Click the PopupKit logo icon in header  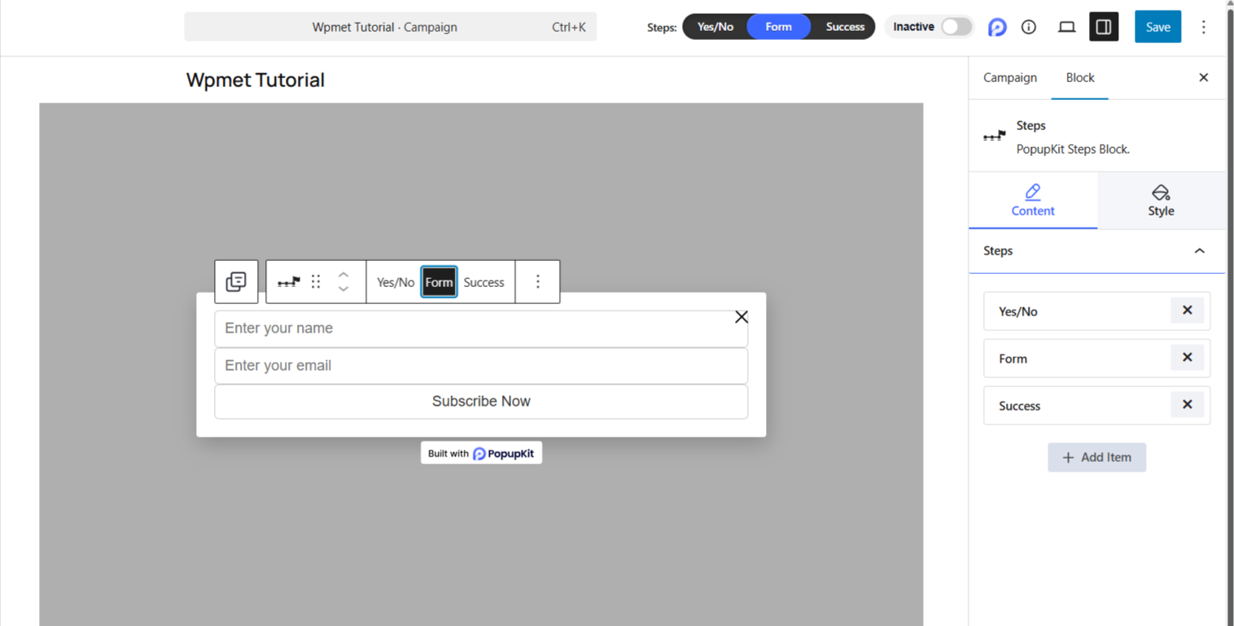coord(997,26)
